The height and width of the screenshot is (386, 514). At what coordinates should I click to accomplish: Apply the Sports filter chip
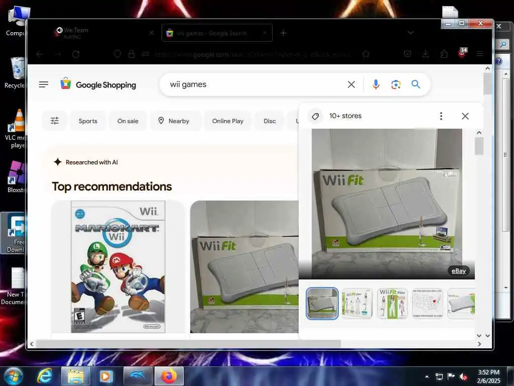pyautogui.click(x=88, y=121)
